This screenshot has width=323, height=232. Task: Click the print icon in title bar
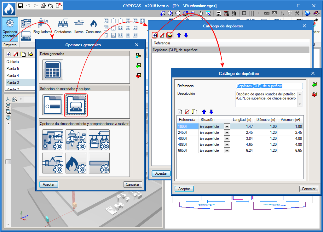point(43,6)
